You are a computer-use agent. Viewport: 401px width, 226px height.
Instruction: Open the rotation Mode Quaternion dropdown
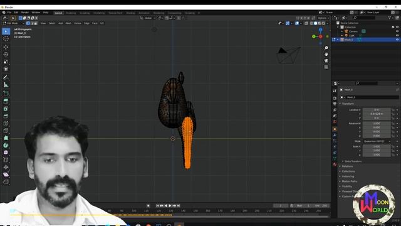pos(377,141)
